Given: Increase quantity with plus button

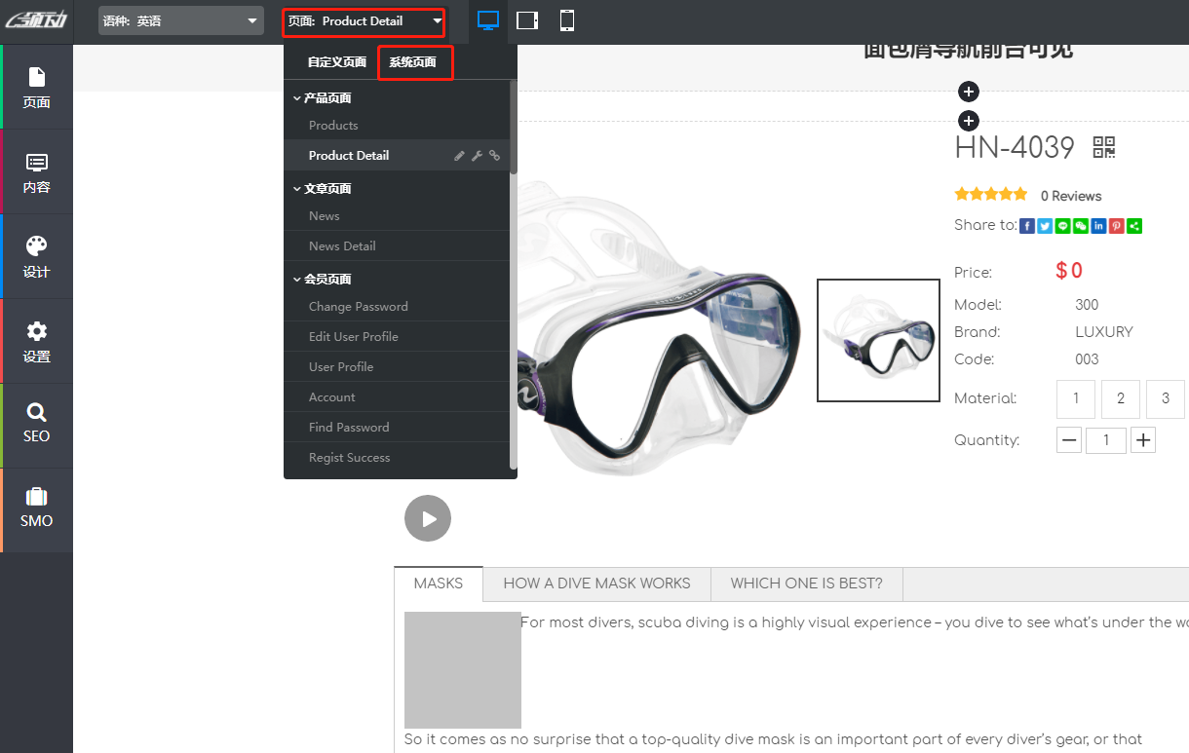Looking at the screenshot, I should pos(1143,440).
